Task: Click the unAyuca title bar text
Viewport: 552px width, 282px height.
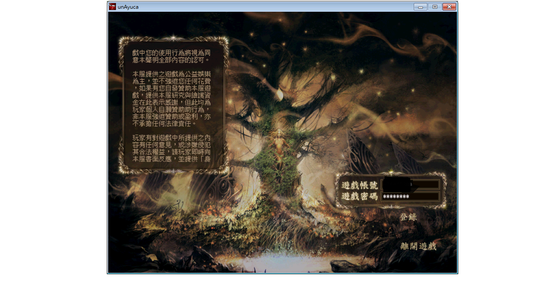Action: click(x=128, y=7)
